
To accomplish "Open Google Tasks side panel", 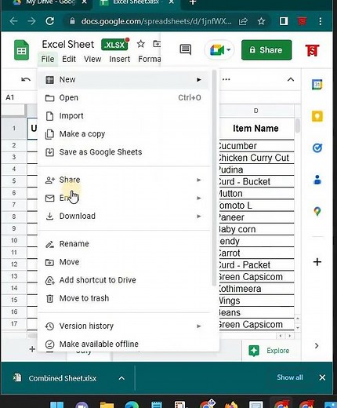I will click(x=317, y=148).
